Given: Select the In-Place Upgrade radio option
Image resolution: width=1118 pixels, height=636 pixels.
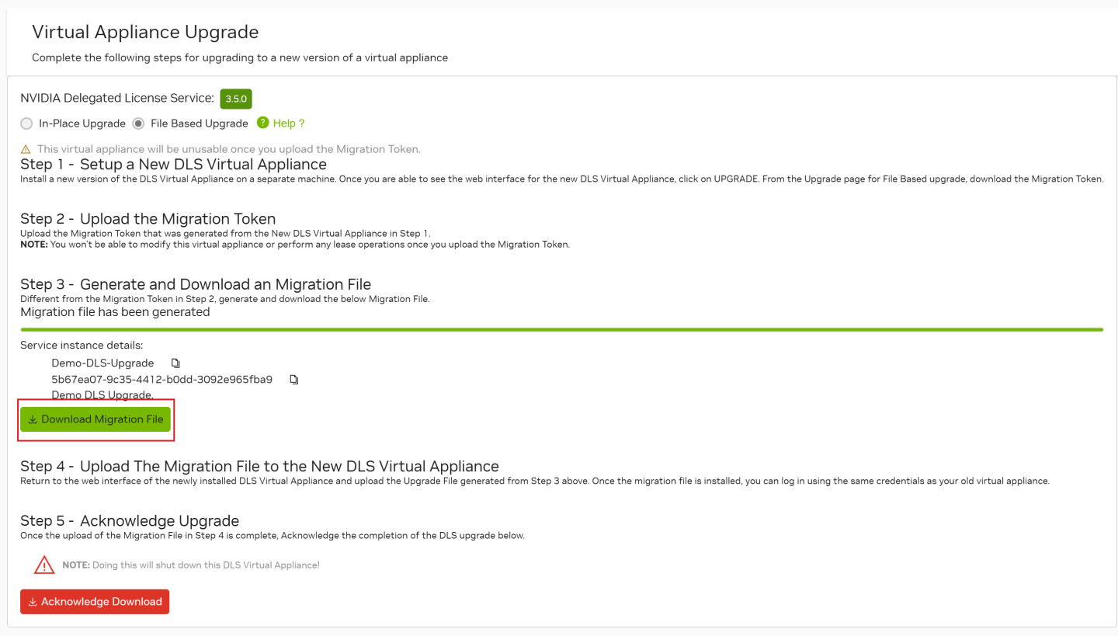Looking at the screenshot, I should pos(27,123).
